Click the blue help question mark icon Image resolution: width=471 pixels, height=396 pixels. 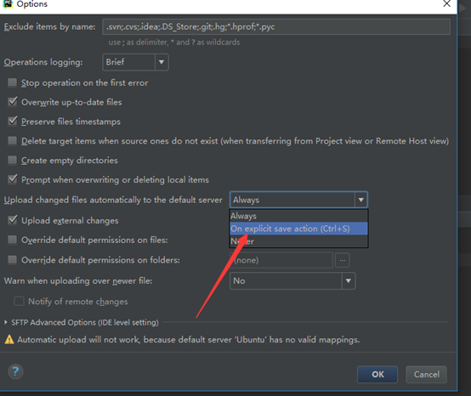(x=15, y=371)
